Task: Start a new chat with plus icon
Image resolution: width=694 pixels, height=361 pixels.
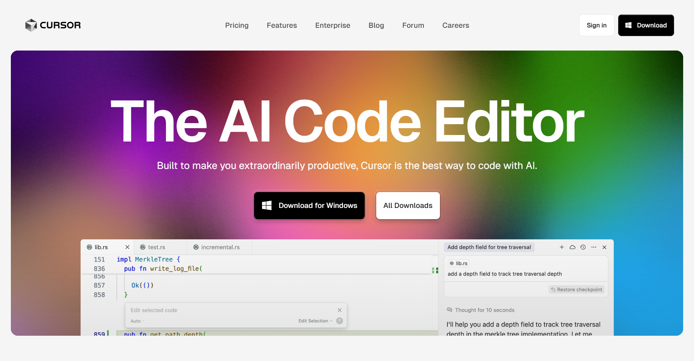Action: [x=562, y=247]
